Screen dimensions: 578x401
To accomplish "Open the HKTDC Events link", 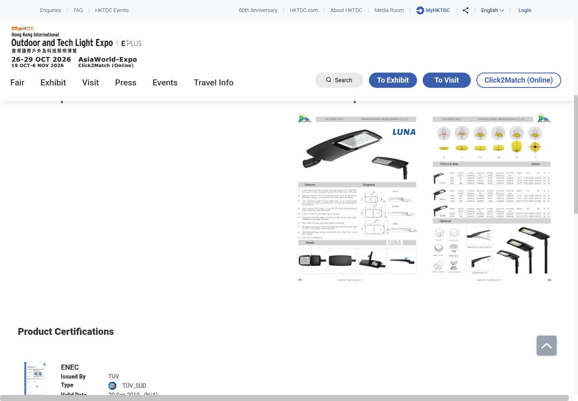I will 112,10.
